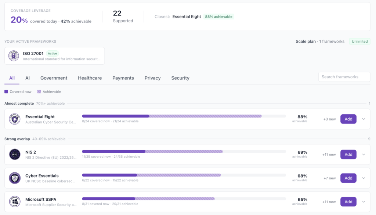Expand the Microsoft SSPA row chevron
Screen dimensions: 376x215
pyautogui.click(x=364, y=202)
